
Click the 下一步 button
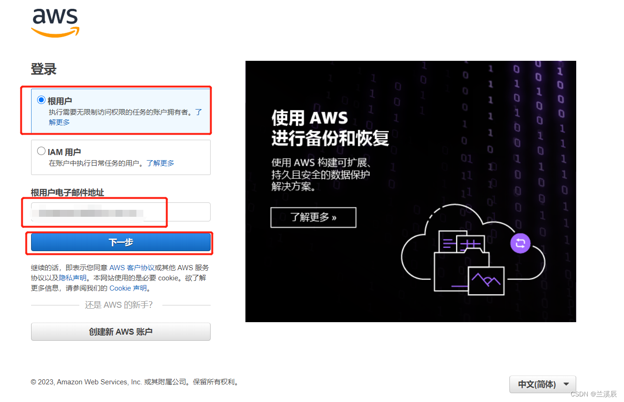[121, 242]
